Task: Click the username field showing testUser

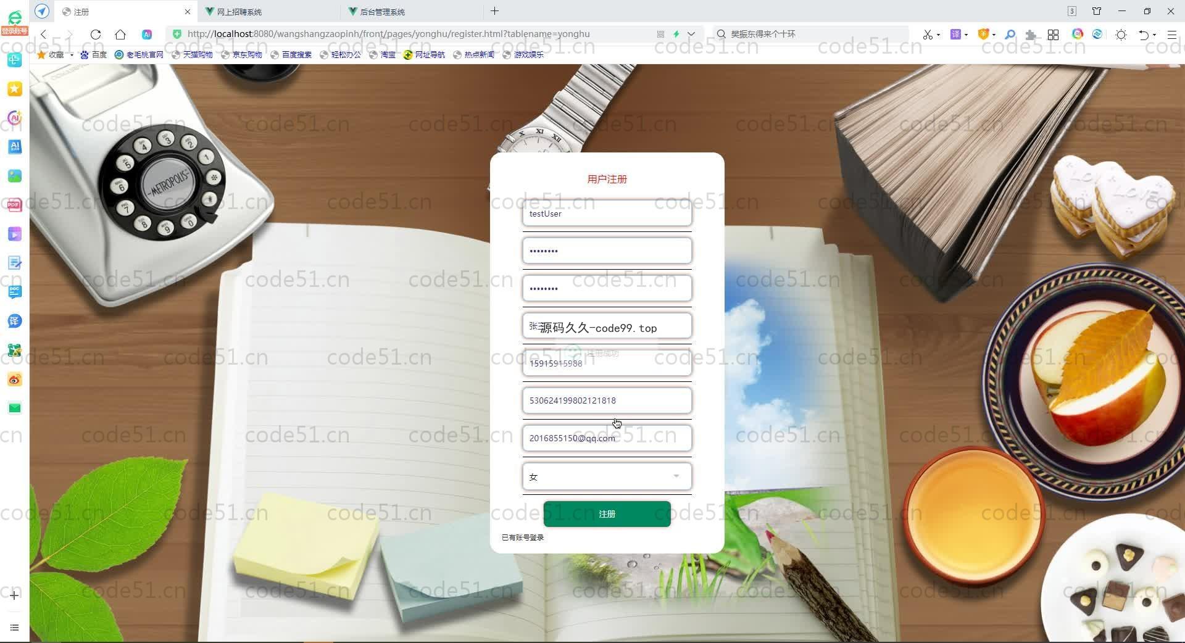Action: pyautogui.click(x=607, y=214)
